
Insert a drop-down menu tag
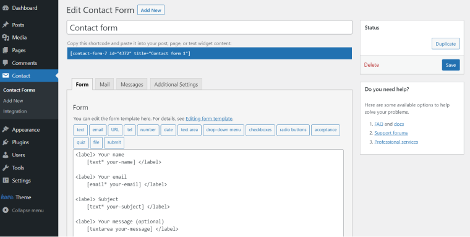pyautogui.click(x=224, y=130)
